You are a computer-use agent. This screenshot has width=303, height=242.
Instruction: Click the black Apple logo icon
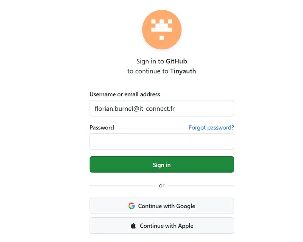[x=133, y=226]
